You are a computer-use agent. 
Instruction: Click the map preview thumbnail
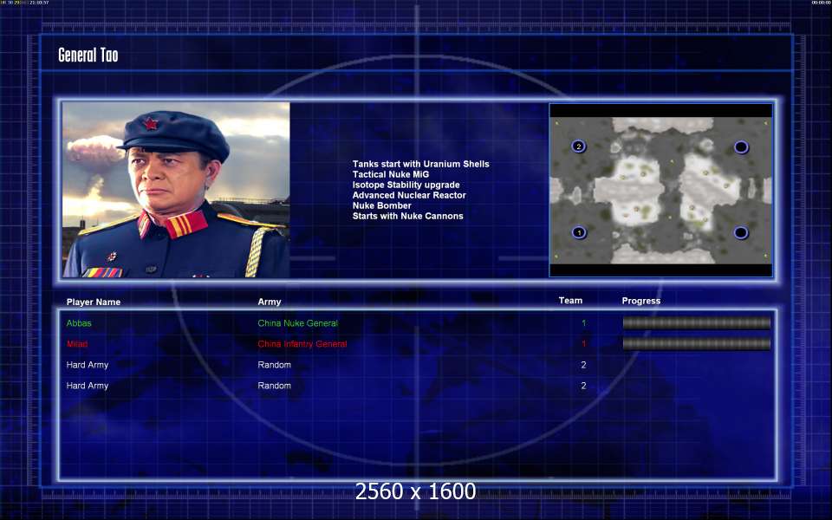click(x=660, y=190)
